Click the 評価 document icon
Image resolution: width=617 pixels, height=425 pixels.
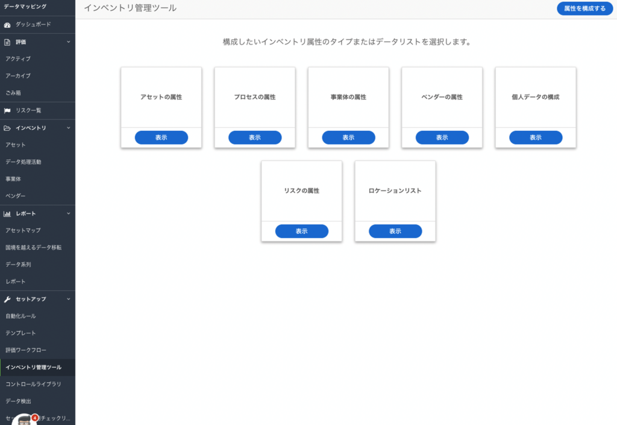coord(7,42)
